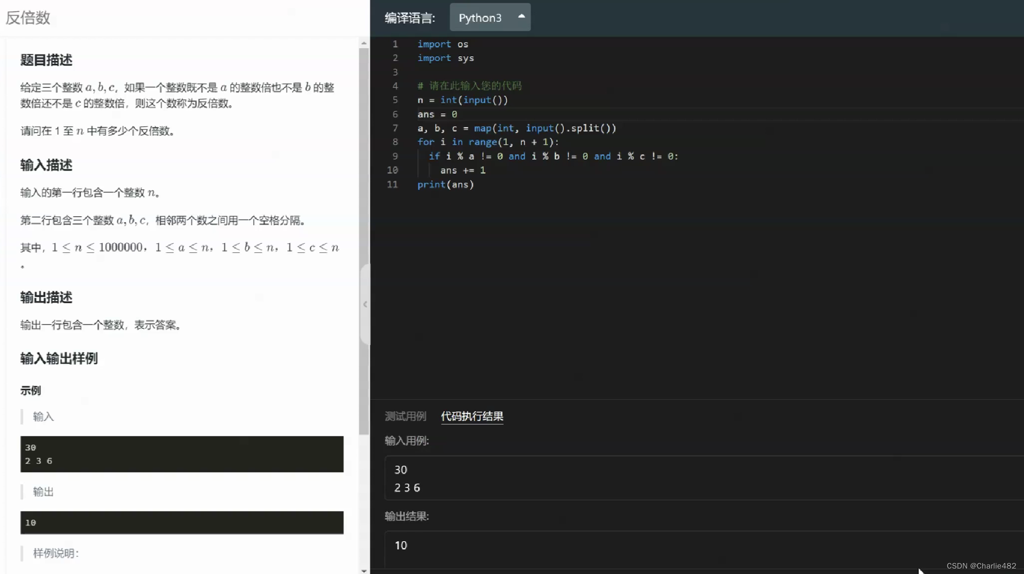Click line number 9 in the gutter
Screen dimensions: 1024x574
click(395, 156)
